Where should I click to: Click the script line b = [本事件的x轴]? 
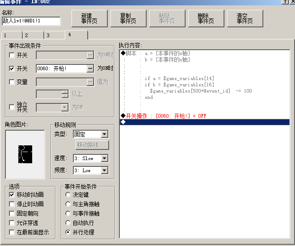pos(167,59)
